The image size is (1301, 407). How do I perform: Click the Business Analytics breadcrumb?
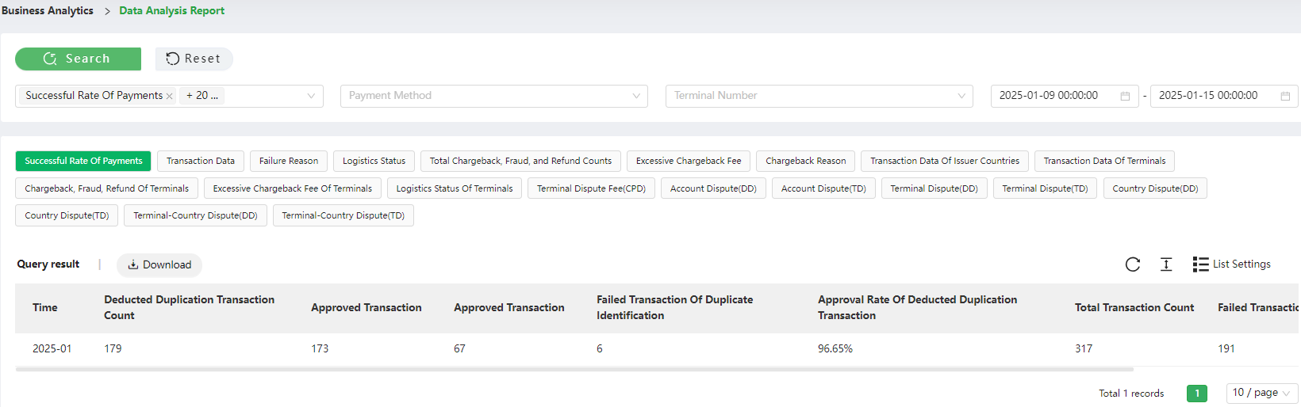48,10
